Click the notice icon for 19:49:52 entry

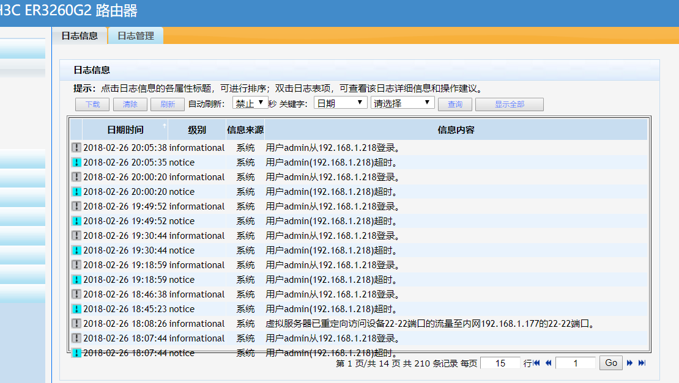(76, 221)
